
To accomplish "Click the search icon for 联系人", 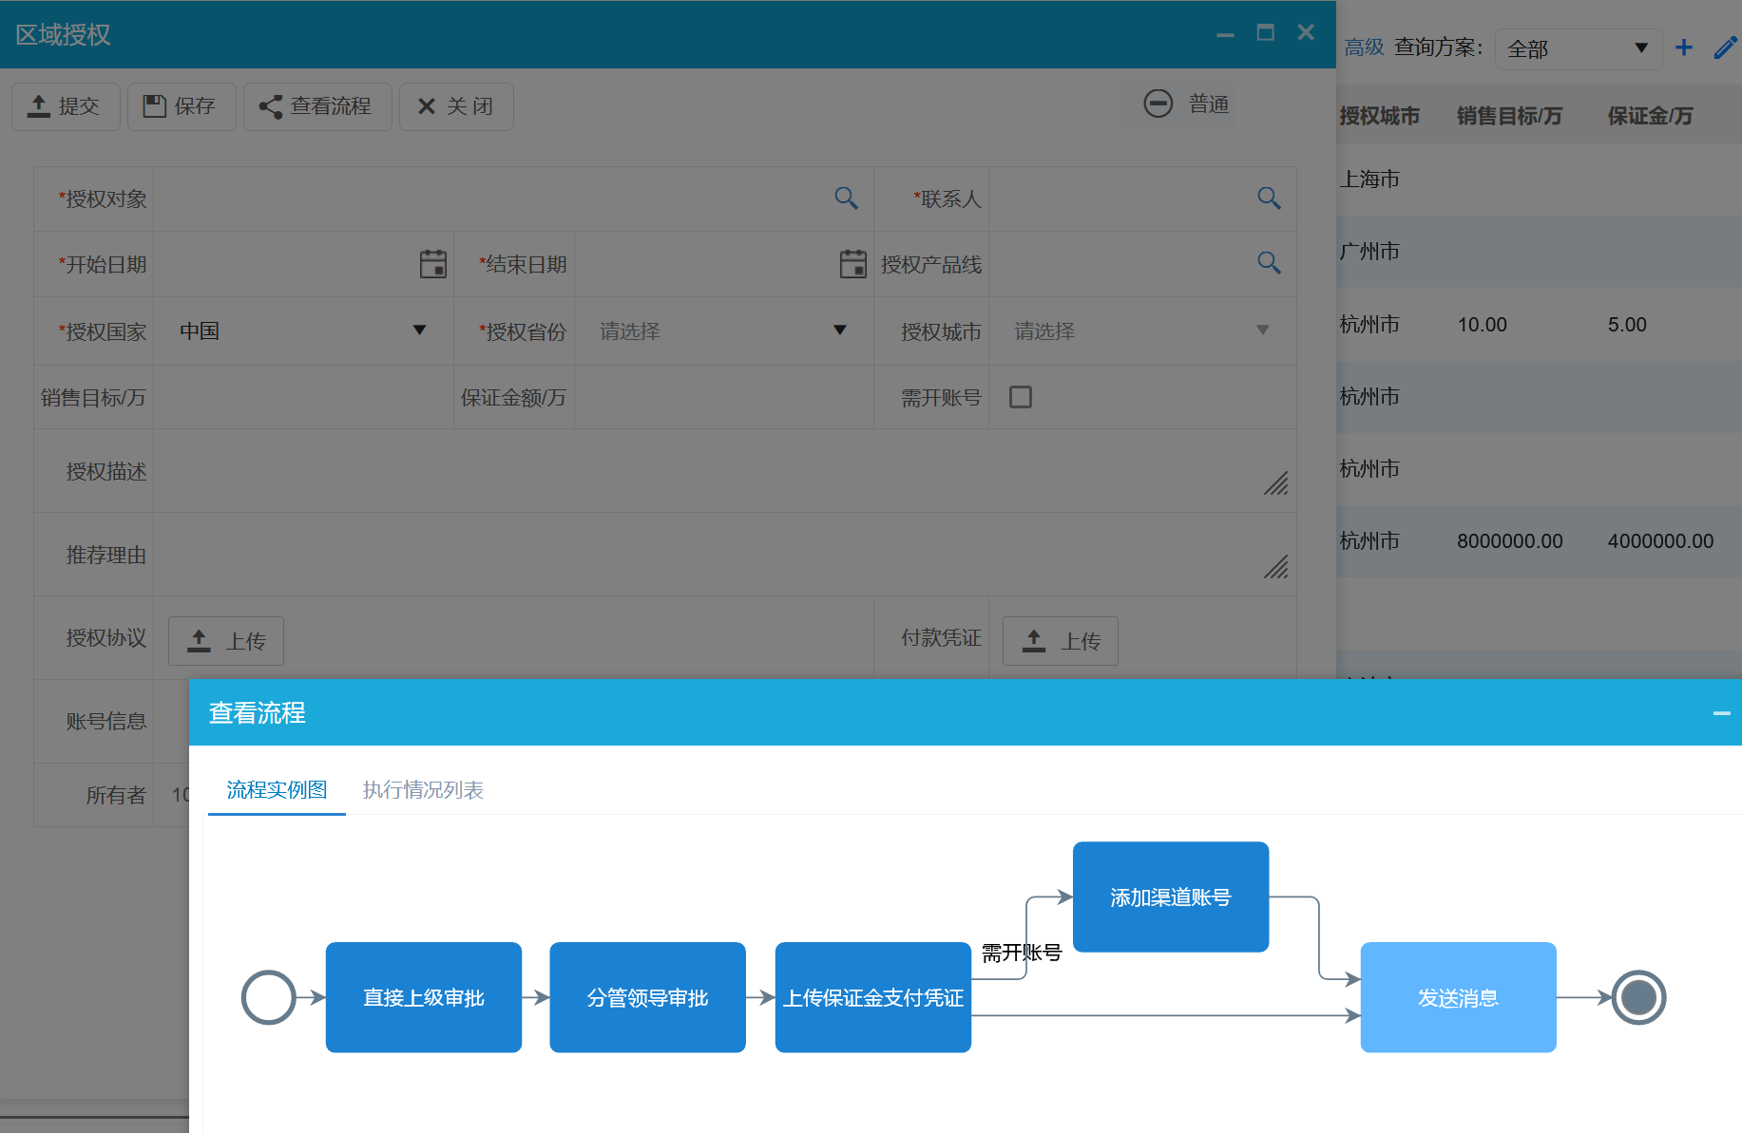I will pyautogui.click(x=1269, y=198).
